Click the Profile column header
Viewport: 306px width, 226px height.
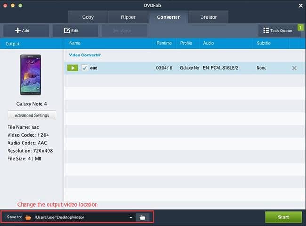[x=186, y=43]
